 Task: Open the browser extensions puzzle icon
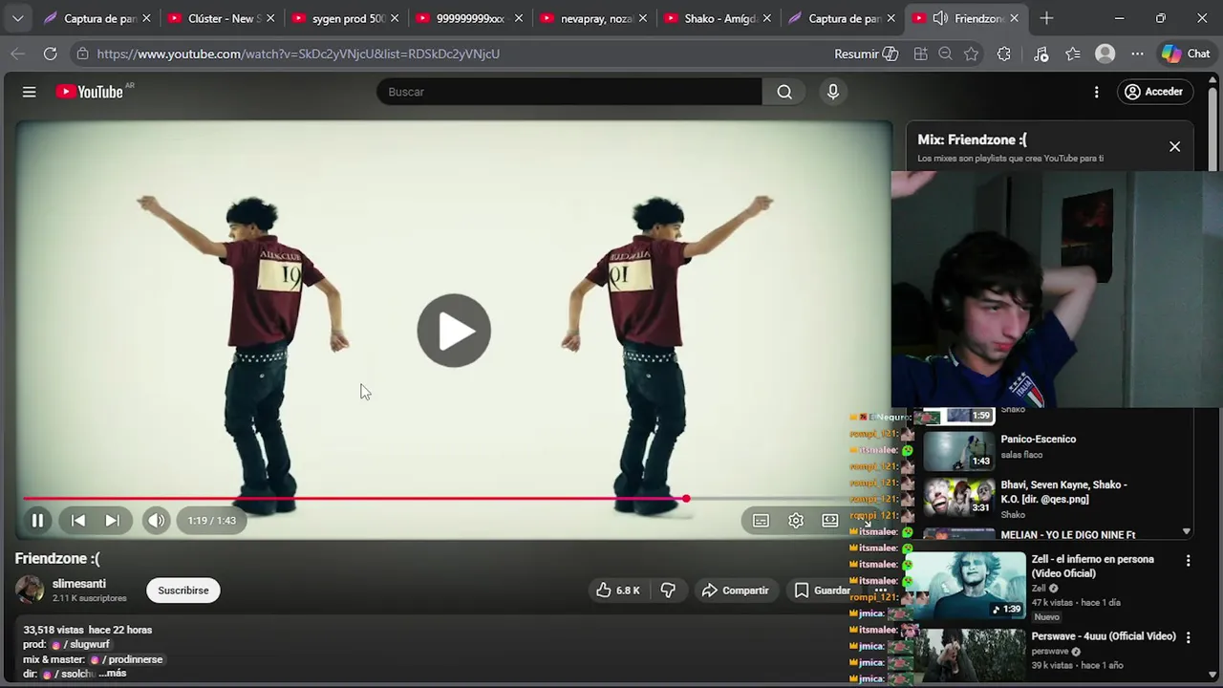[1003, 54]
